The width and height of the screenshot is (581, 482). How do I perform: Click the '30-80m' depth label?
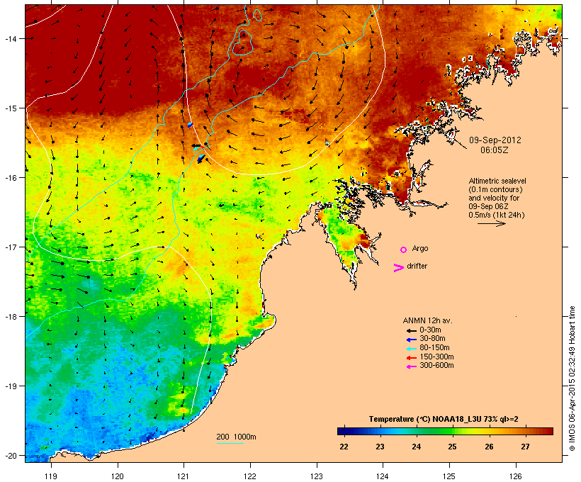coord(432,339)
